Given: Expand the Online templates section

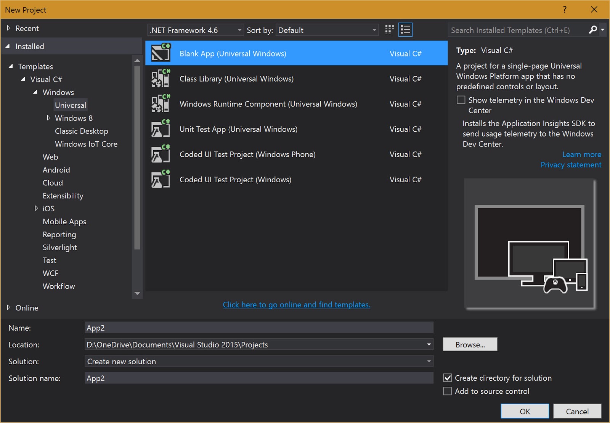Looking at the screenshot, I should pos(8,308).
